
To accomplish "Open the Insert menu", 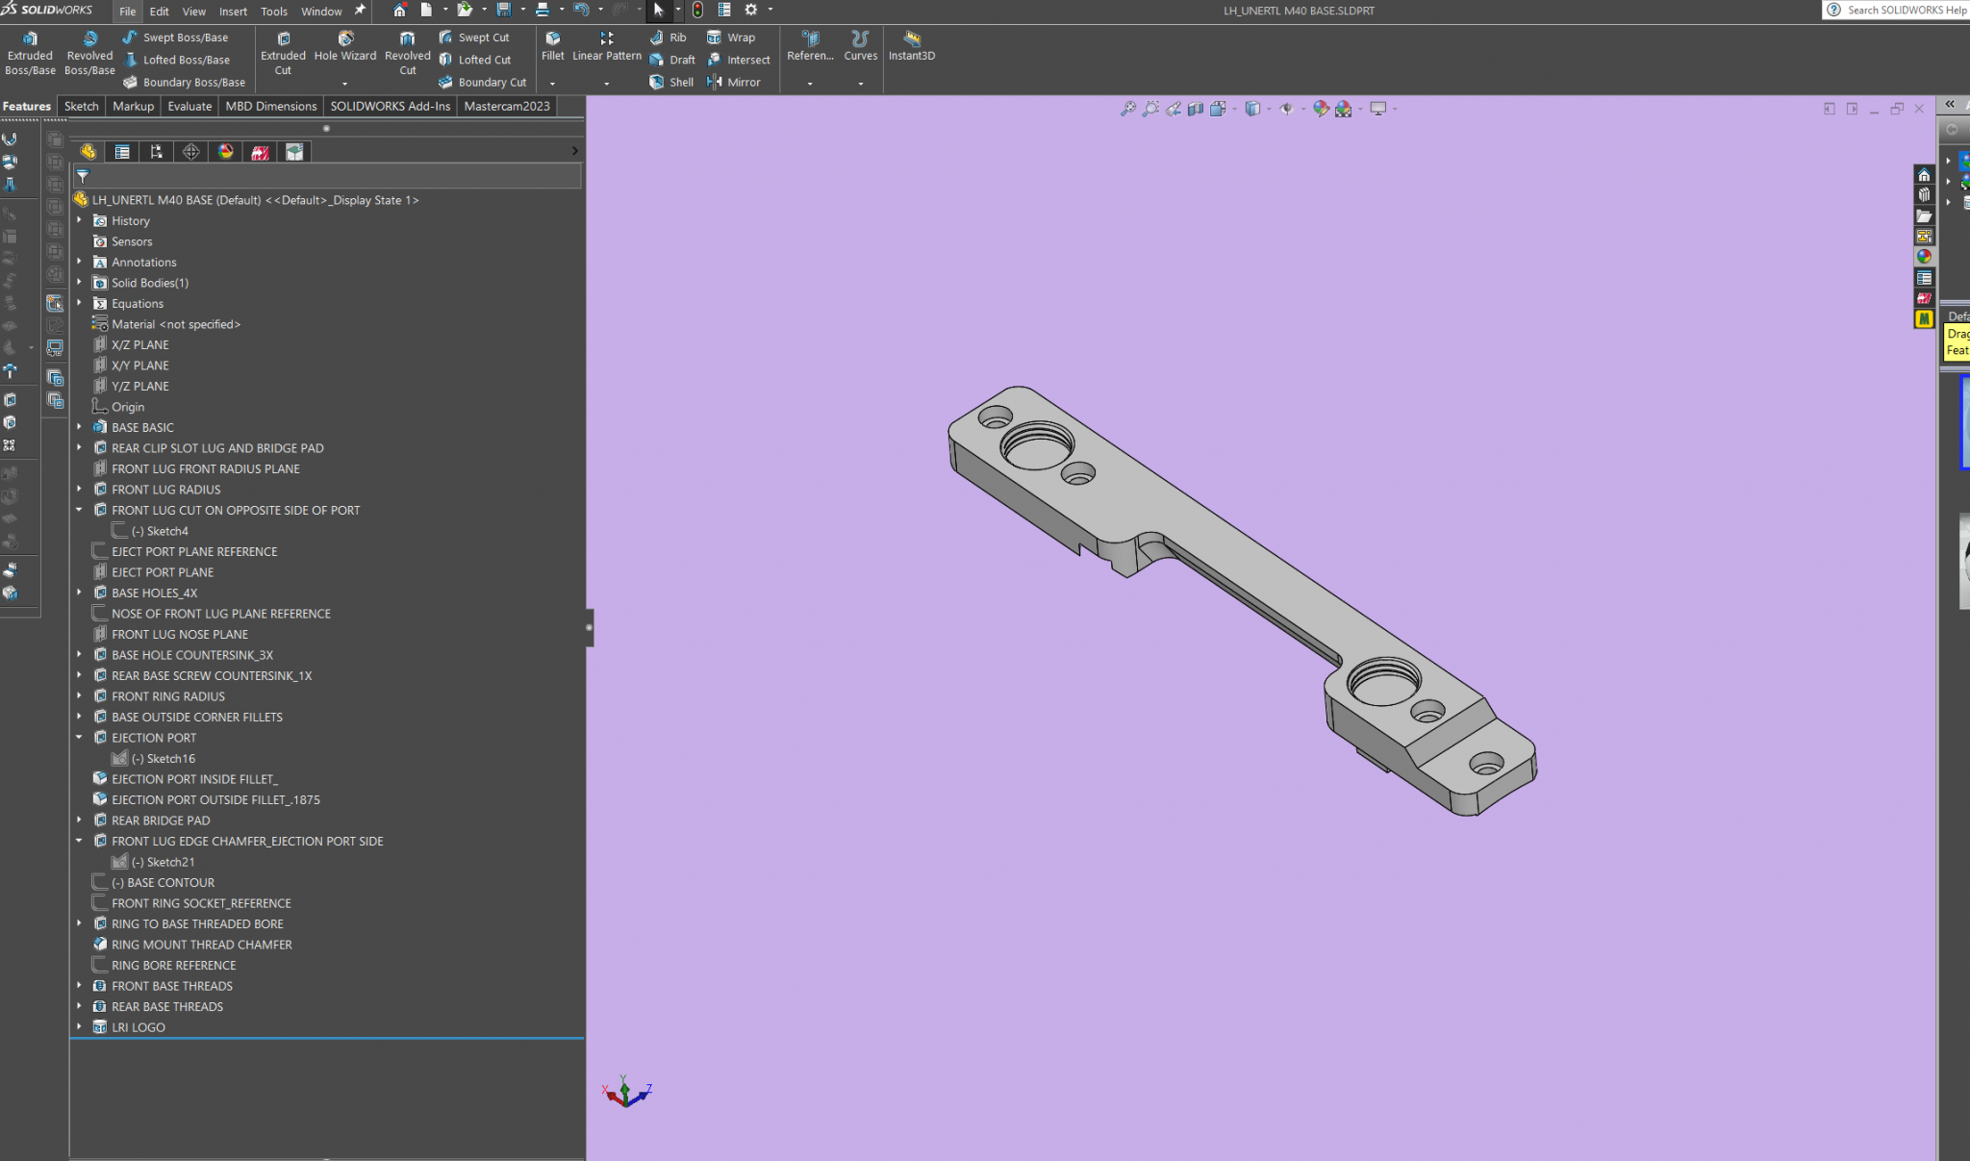I will 233,12.
